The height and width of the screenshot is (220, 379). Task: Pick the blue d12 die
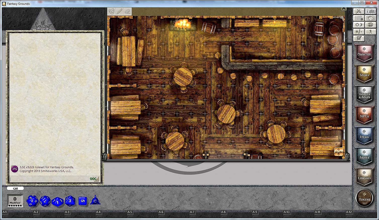(x=45, y=201)
